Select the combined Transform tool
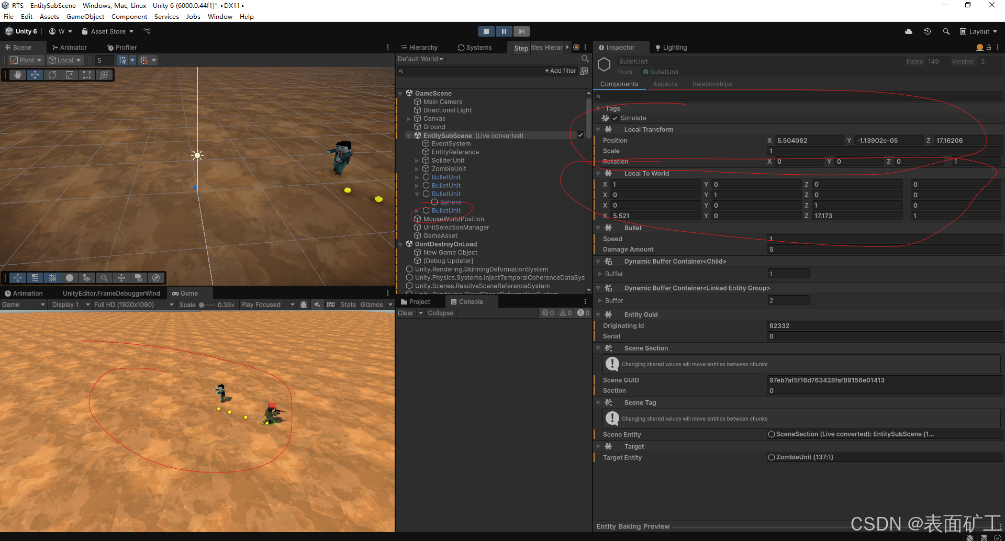The width and height of the screenshot is (1005, 541). (x=104, y=75)
